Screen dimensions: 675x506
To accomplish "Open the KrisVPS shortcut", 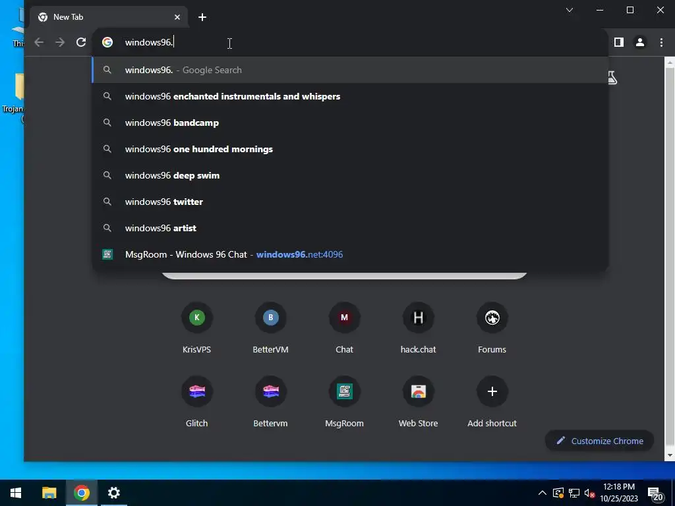I will point(196,328).
